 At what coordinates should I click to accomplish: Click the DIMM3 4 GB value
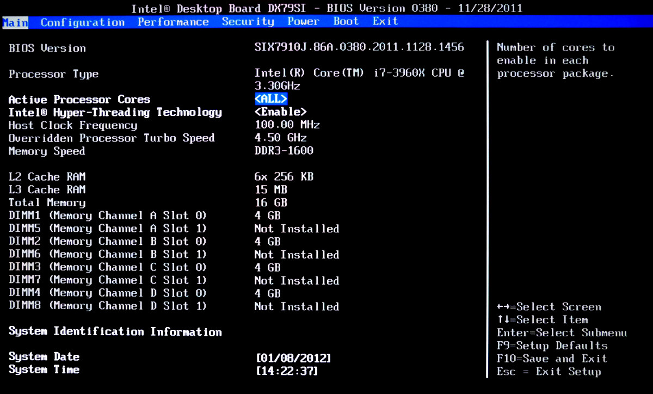pos(267,268)
